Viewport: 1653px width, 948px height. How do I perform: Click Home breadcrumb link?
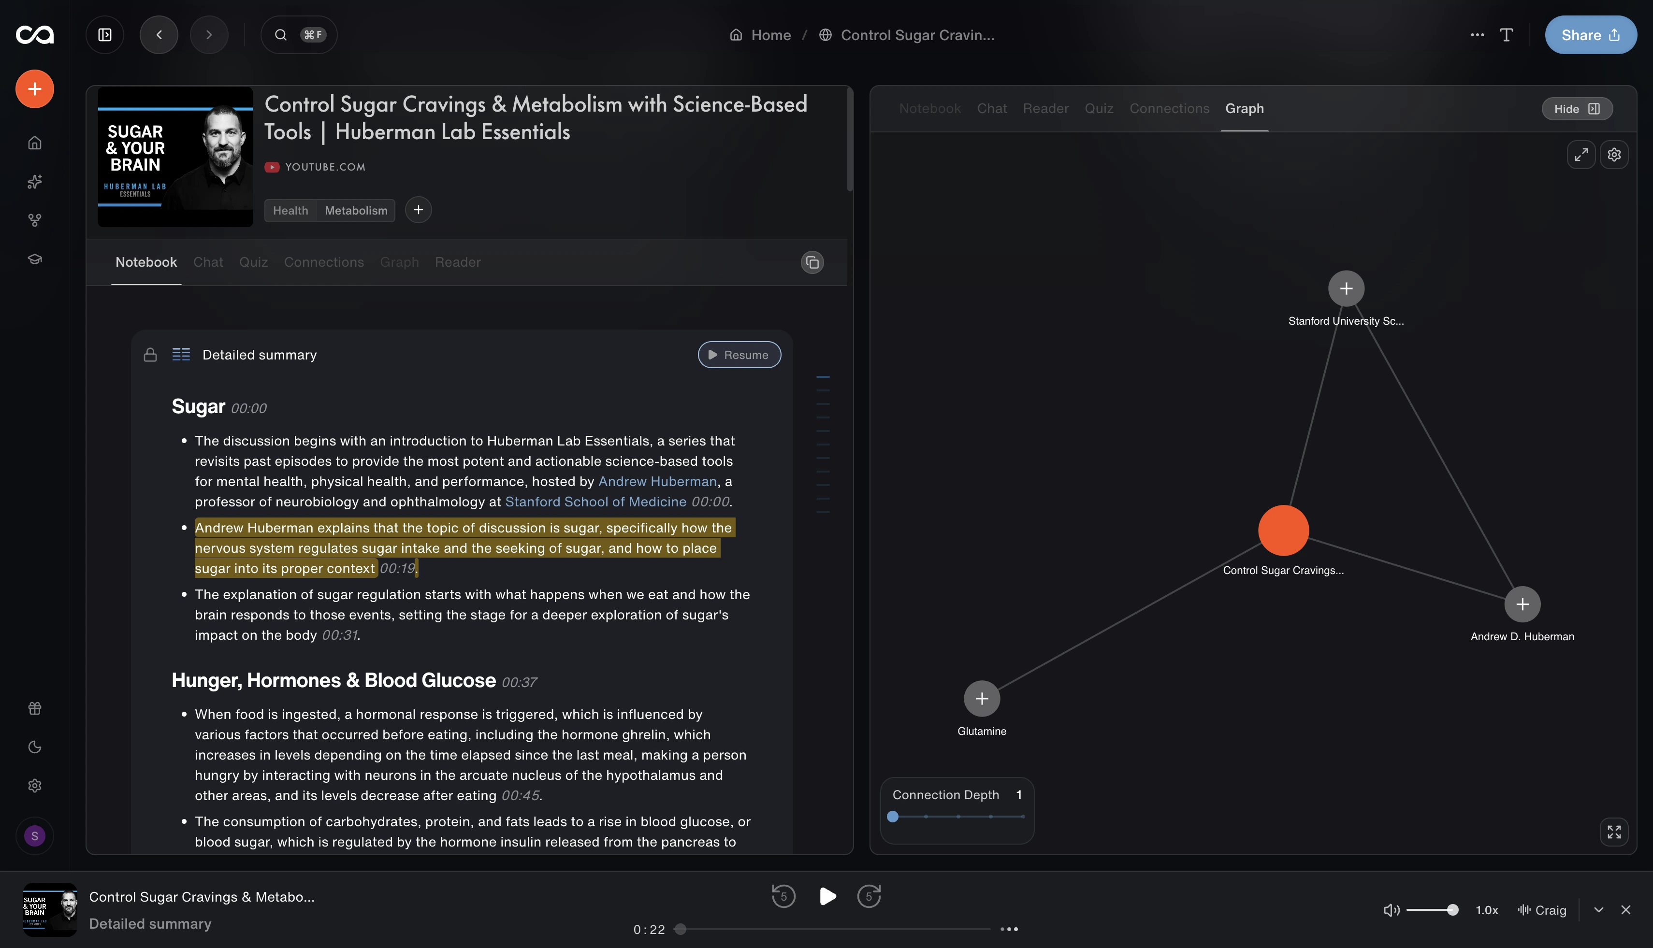[x=760, y=35]
